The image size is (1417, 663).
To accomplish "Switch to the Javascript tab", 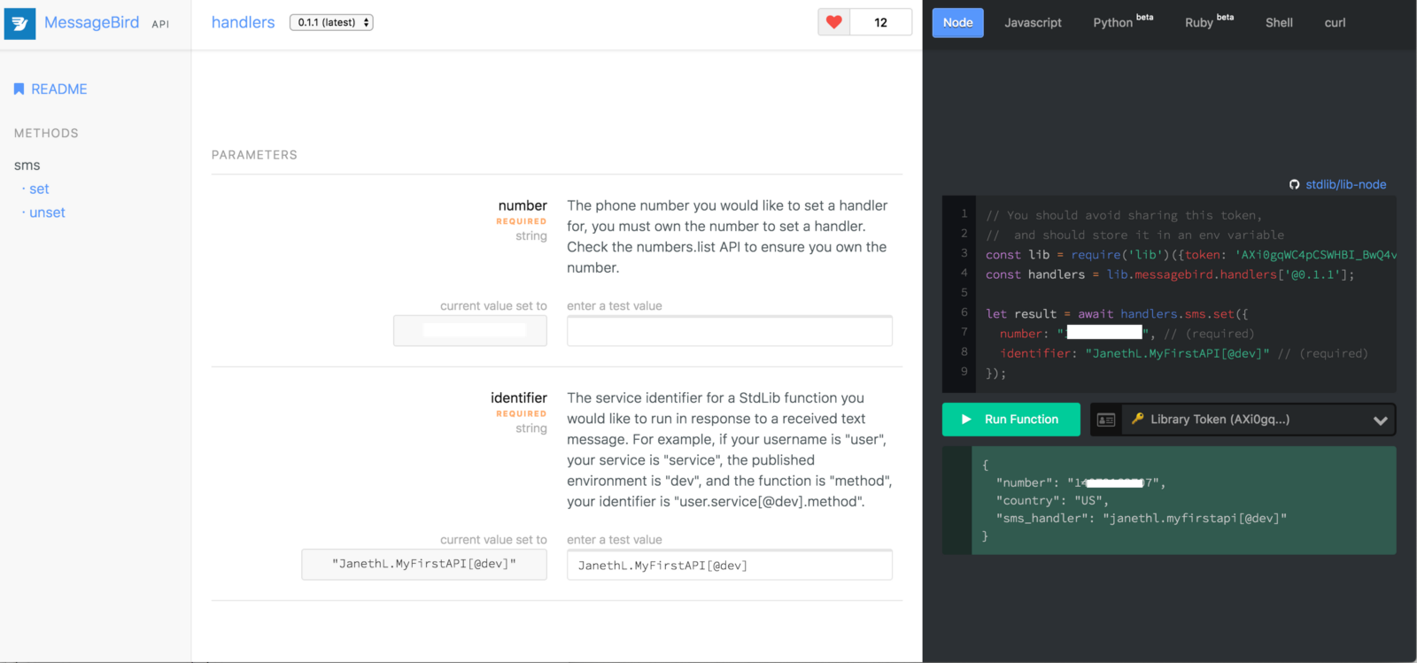I will point(1033,23).
